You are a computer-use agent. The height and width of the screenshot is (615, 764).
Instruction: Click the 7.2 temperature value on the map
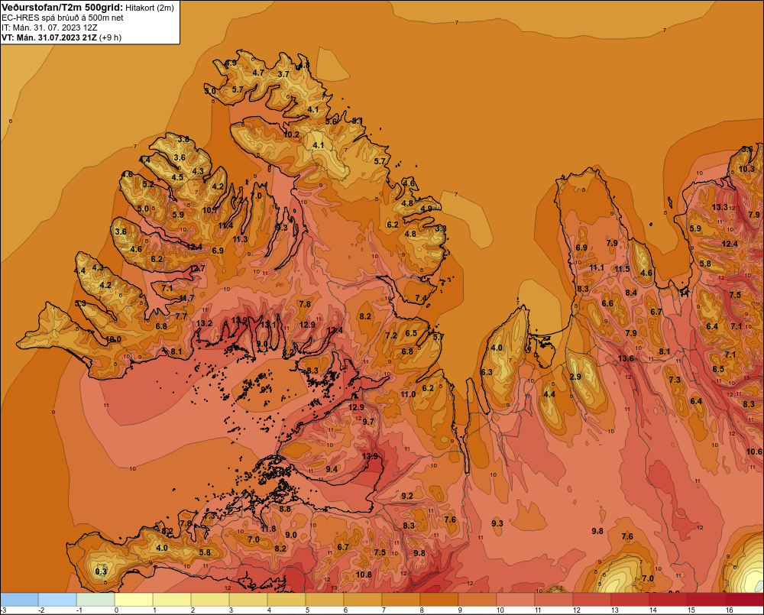click(x=391, y=335)
